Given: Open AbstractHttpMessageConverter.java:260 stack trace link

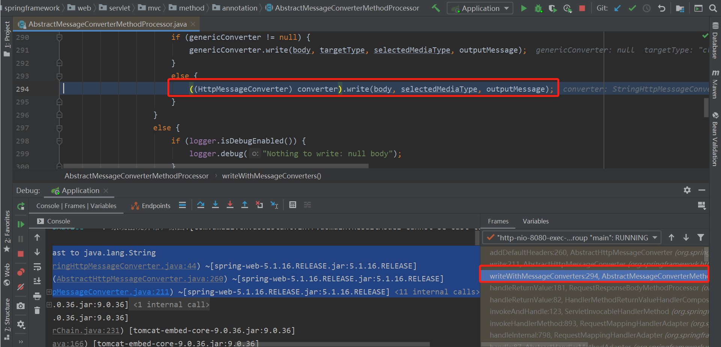Looking at the screenshot, I should click(140, 279).
